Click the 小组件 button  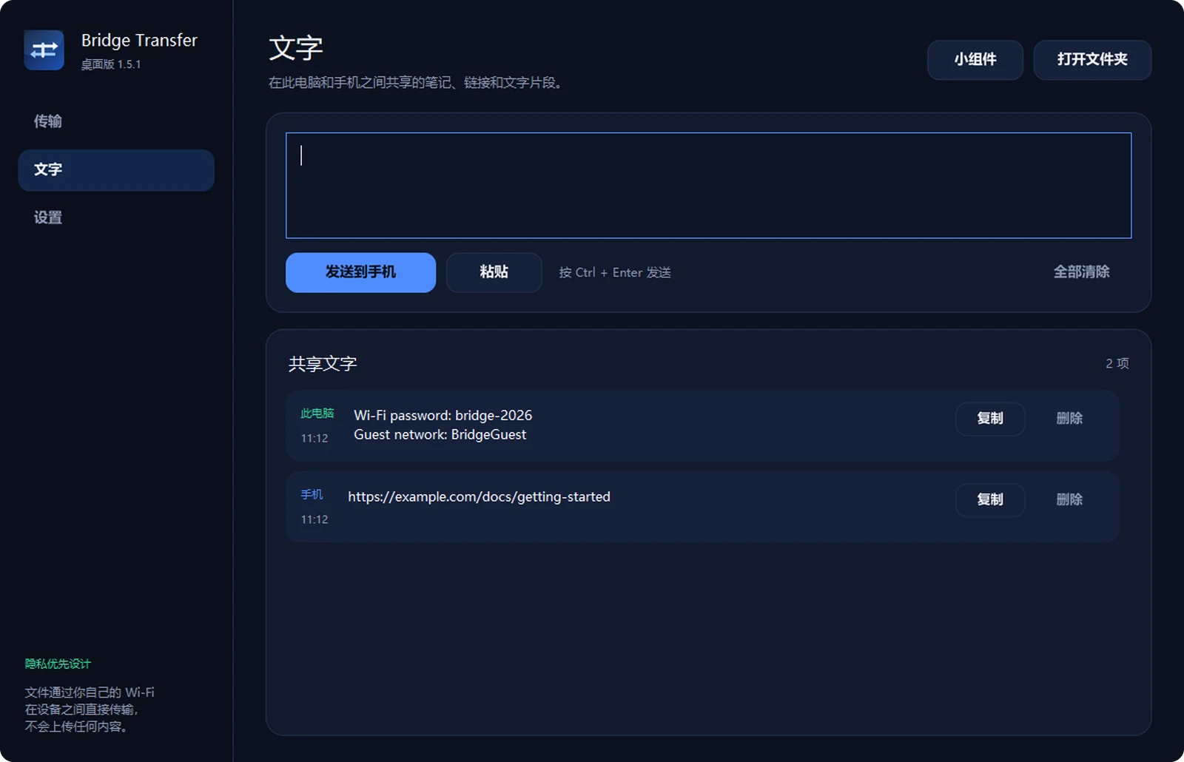click(x=975, y=59)
